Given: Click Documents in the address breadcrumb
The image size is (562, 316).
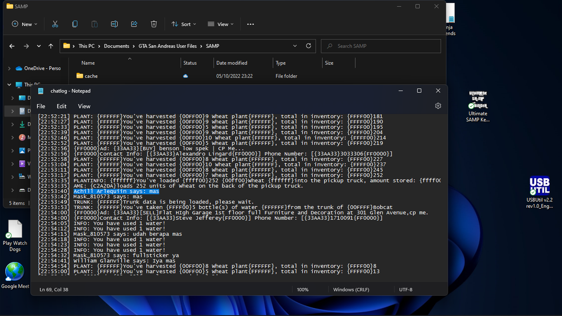Looking at the screenshot, I should pos(116,46).
